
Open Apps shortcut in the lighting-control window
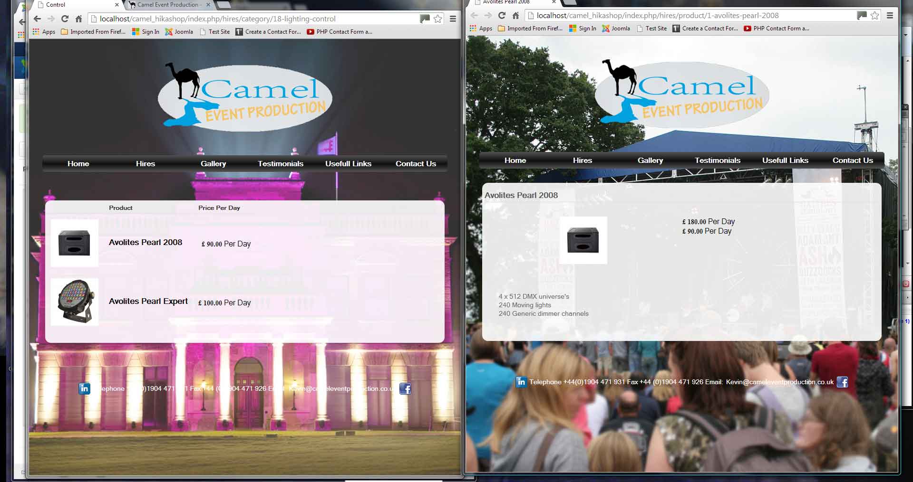(x=44, y=32)
